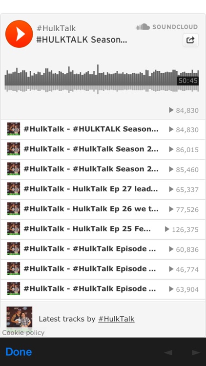This screenshot has height=366, width=206.
Task: Click thumbnail of the Ep 27 track
Action: click(x=14, y=189)
